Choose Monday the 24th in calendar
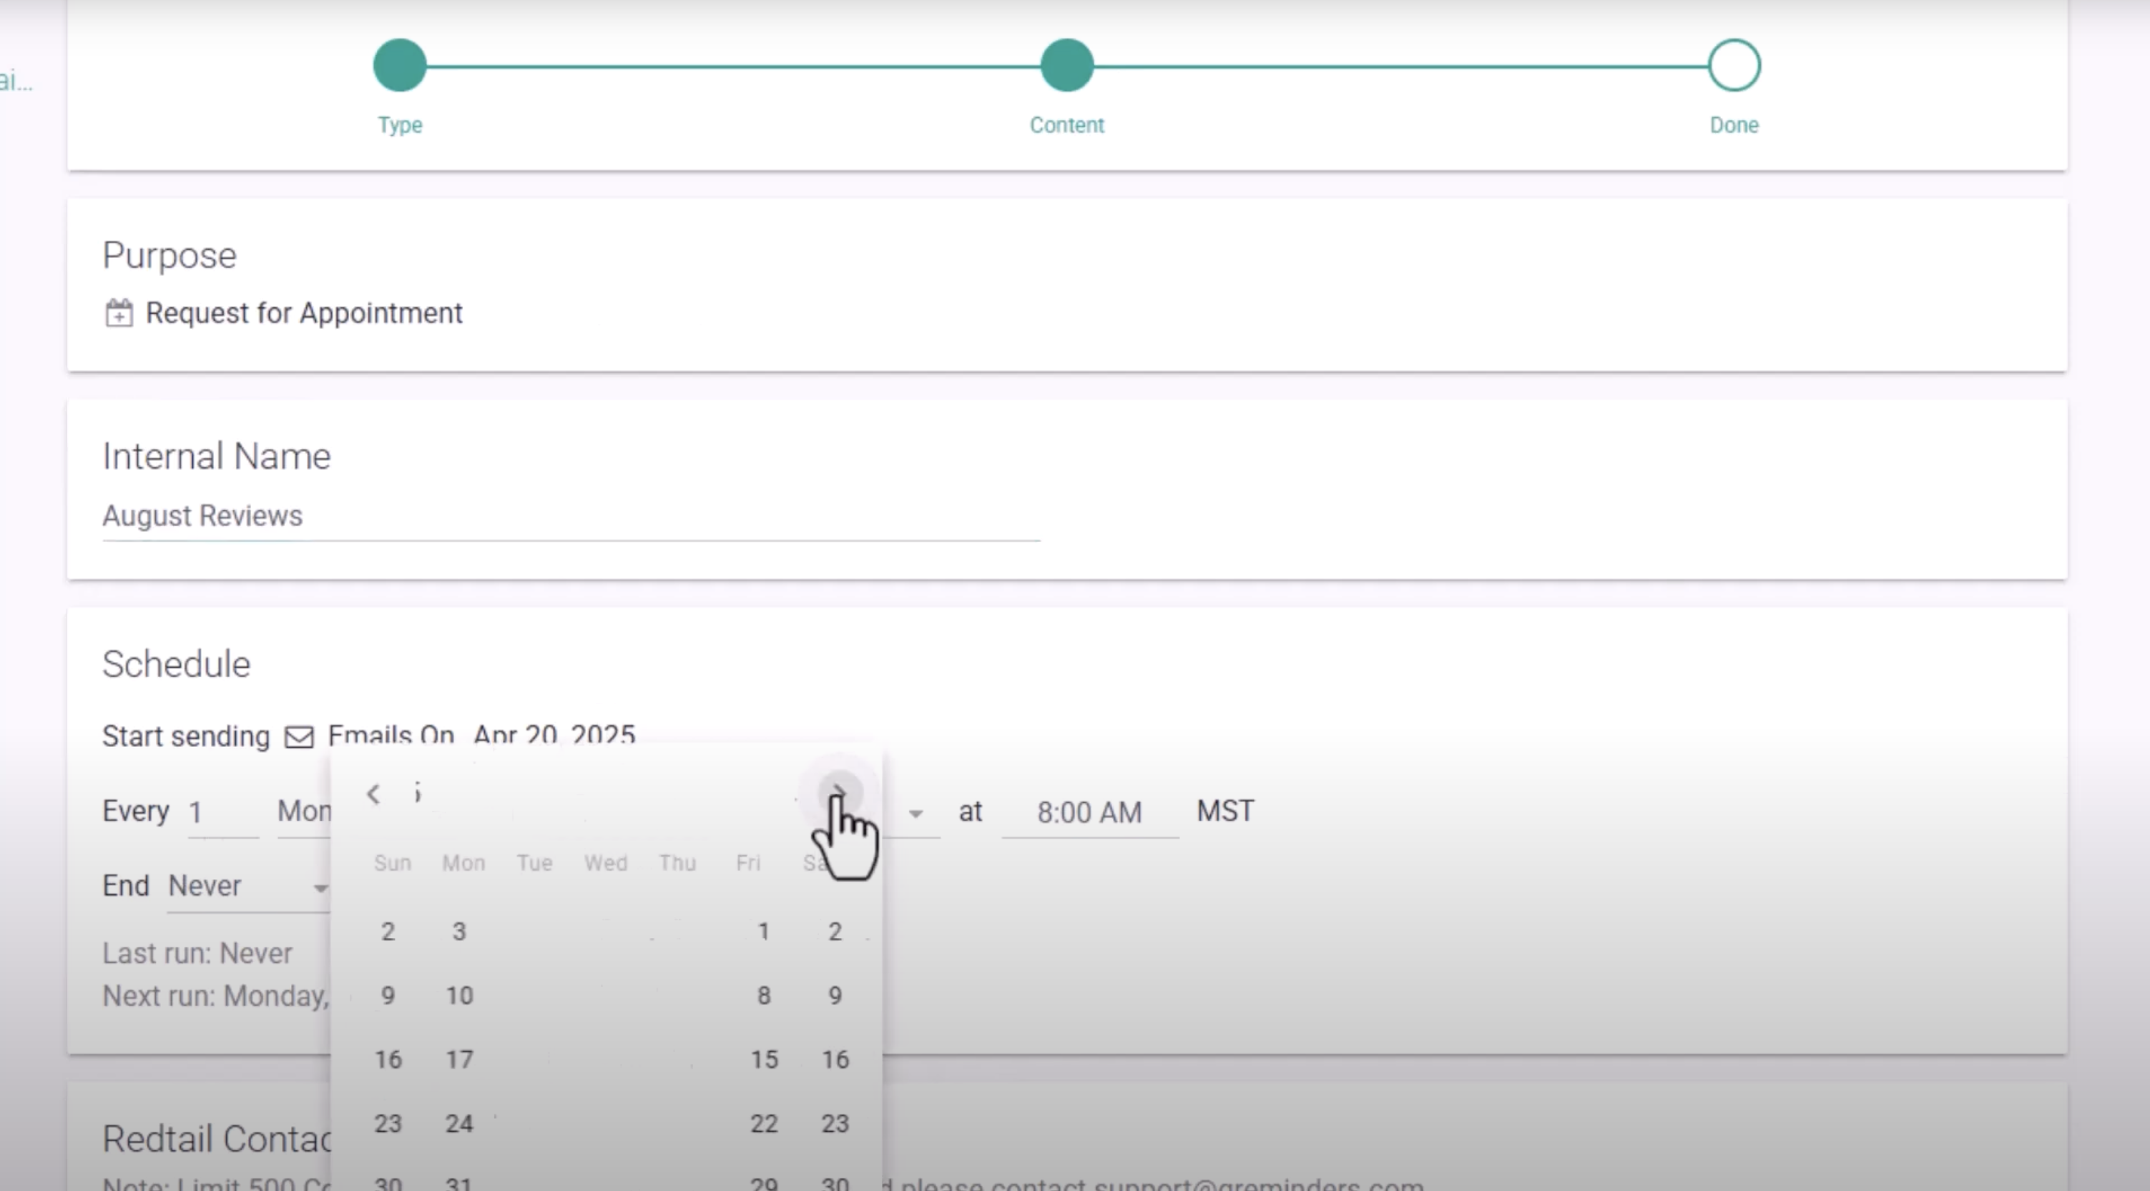Screen dimensions: 2150x1191 [459, 1124]
